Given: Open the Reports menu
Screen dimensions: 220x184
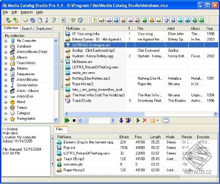Looking at the screenshot, I should point(27,12).
